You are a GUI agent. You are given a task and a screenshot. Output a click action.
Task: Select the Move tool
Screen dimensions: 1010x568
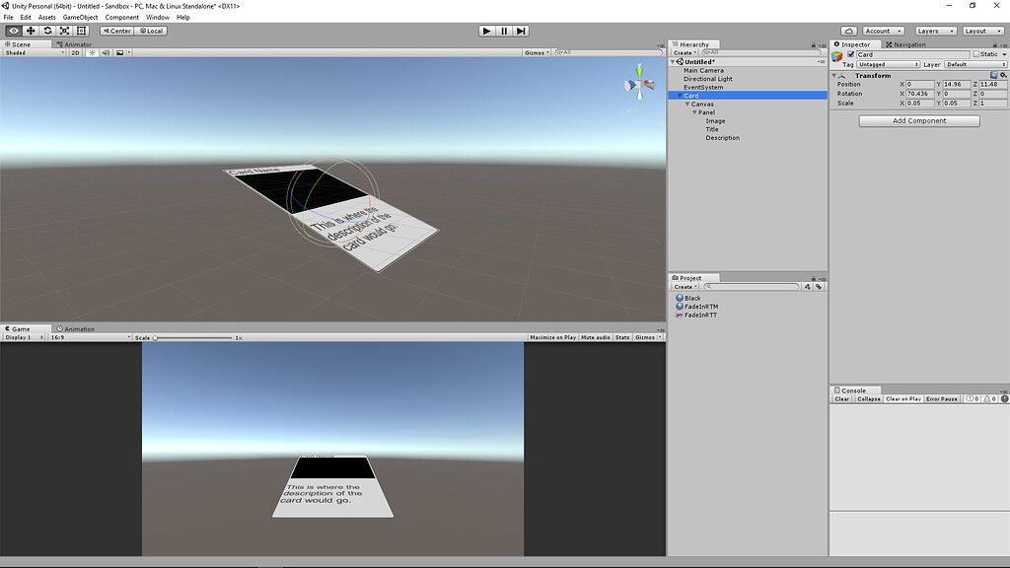[30, 31]
